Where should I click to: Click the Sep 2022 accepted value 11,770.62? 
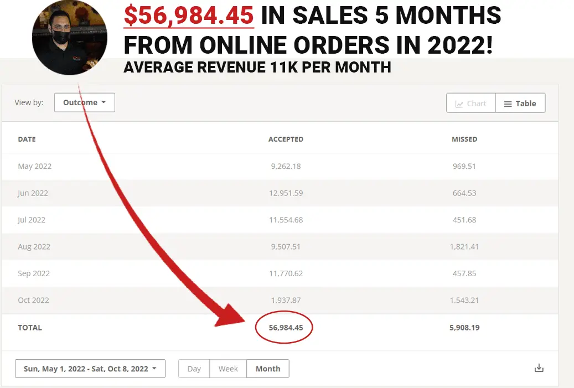tap(286, 273)
